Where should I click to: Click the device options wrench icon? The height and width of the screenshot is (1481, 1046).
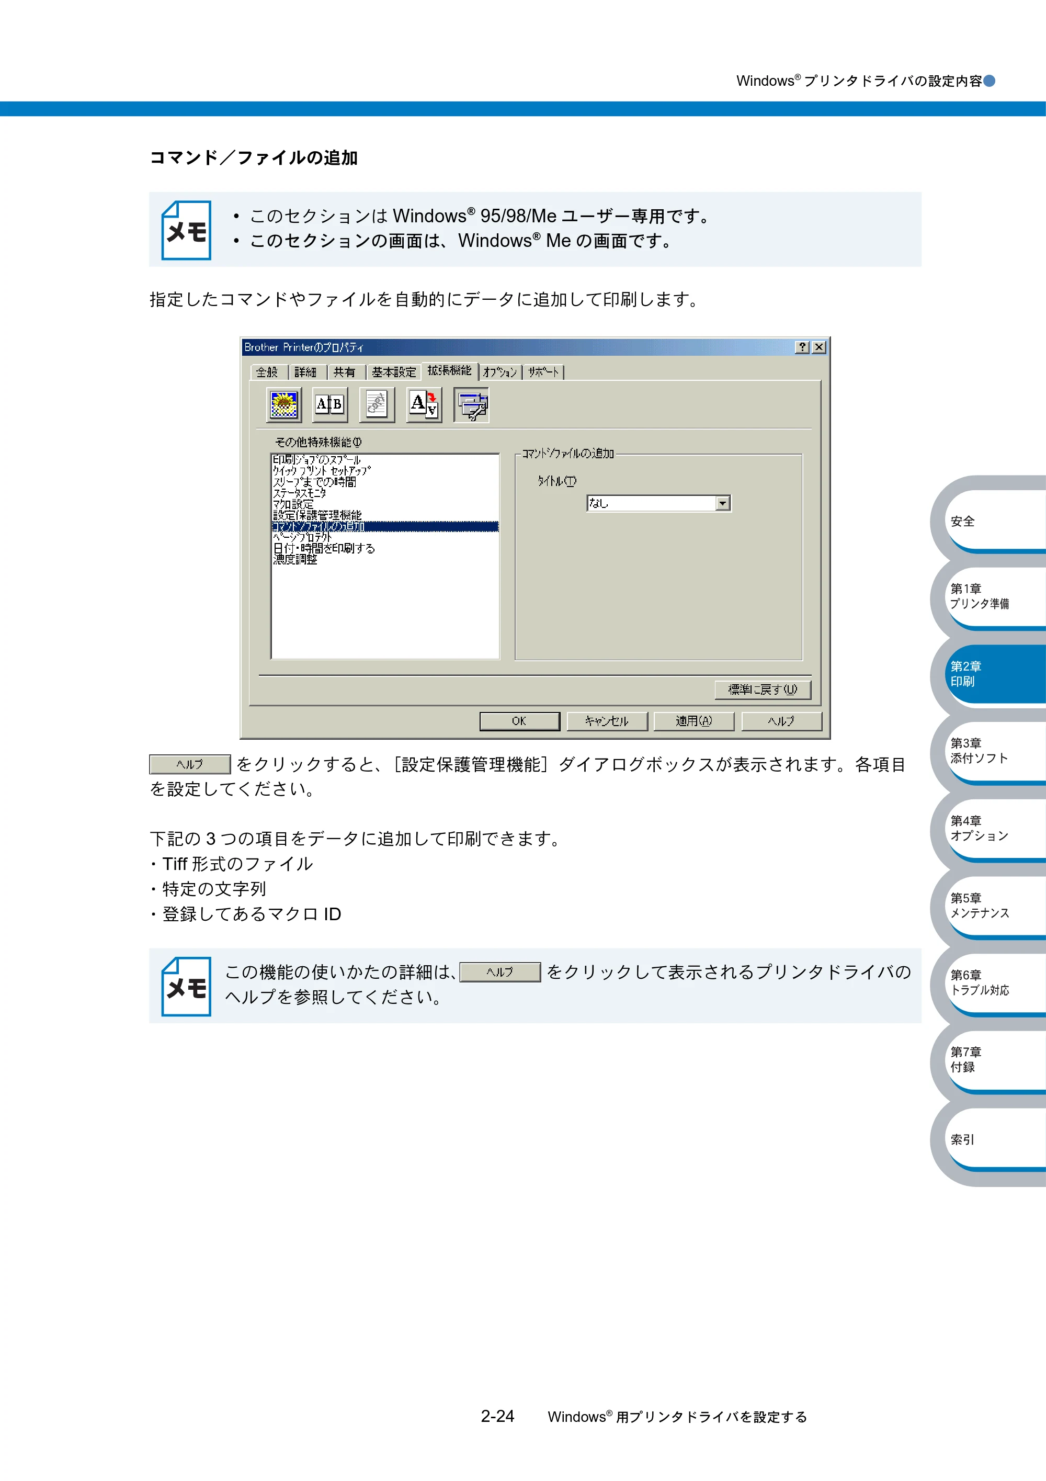471,405
